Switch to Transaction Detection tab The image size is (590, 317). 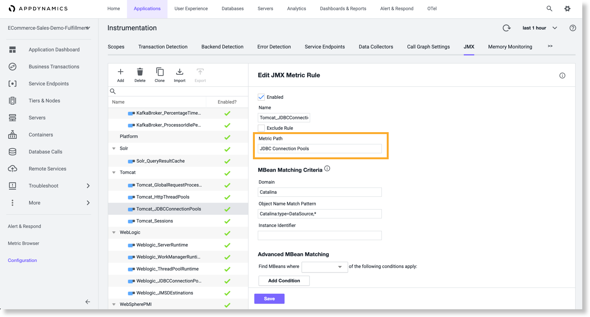163,47
